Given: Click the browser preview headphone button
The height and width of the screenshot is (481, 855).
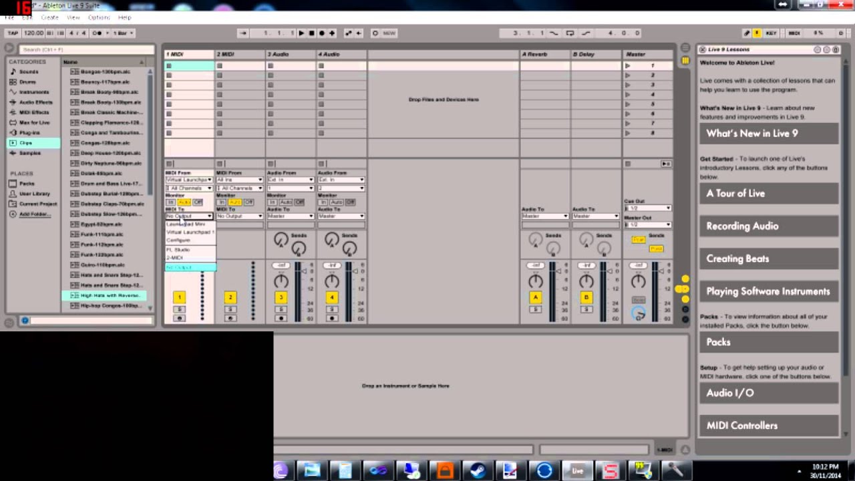Looking at the screenshot, I should (25, 321).
